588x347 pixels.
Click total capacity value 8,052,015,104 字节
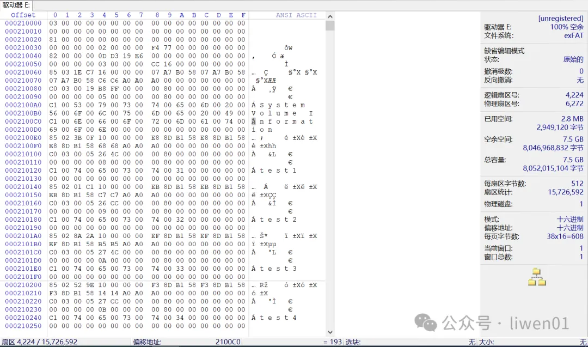[x=553, y=168]
